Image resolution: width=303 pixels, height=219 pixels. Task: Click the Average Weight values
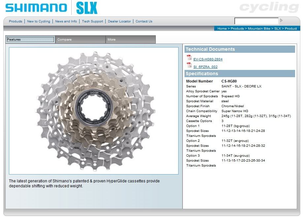[x=256, y=116]
